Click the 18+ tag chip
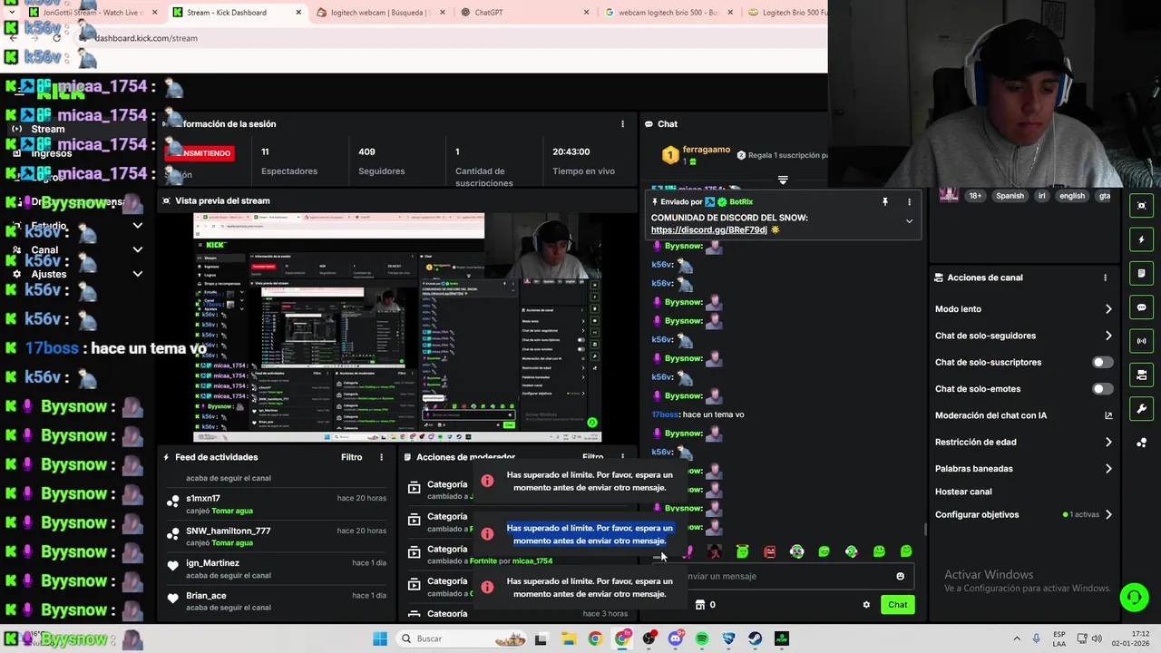Image resolution: width=1161 pixels, height=653 pixels. [x=975, y=196]
